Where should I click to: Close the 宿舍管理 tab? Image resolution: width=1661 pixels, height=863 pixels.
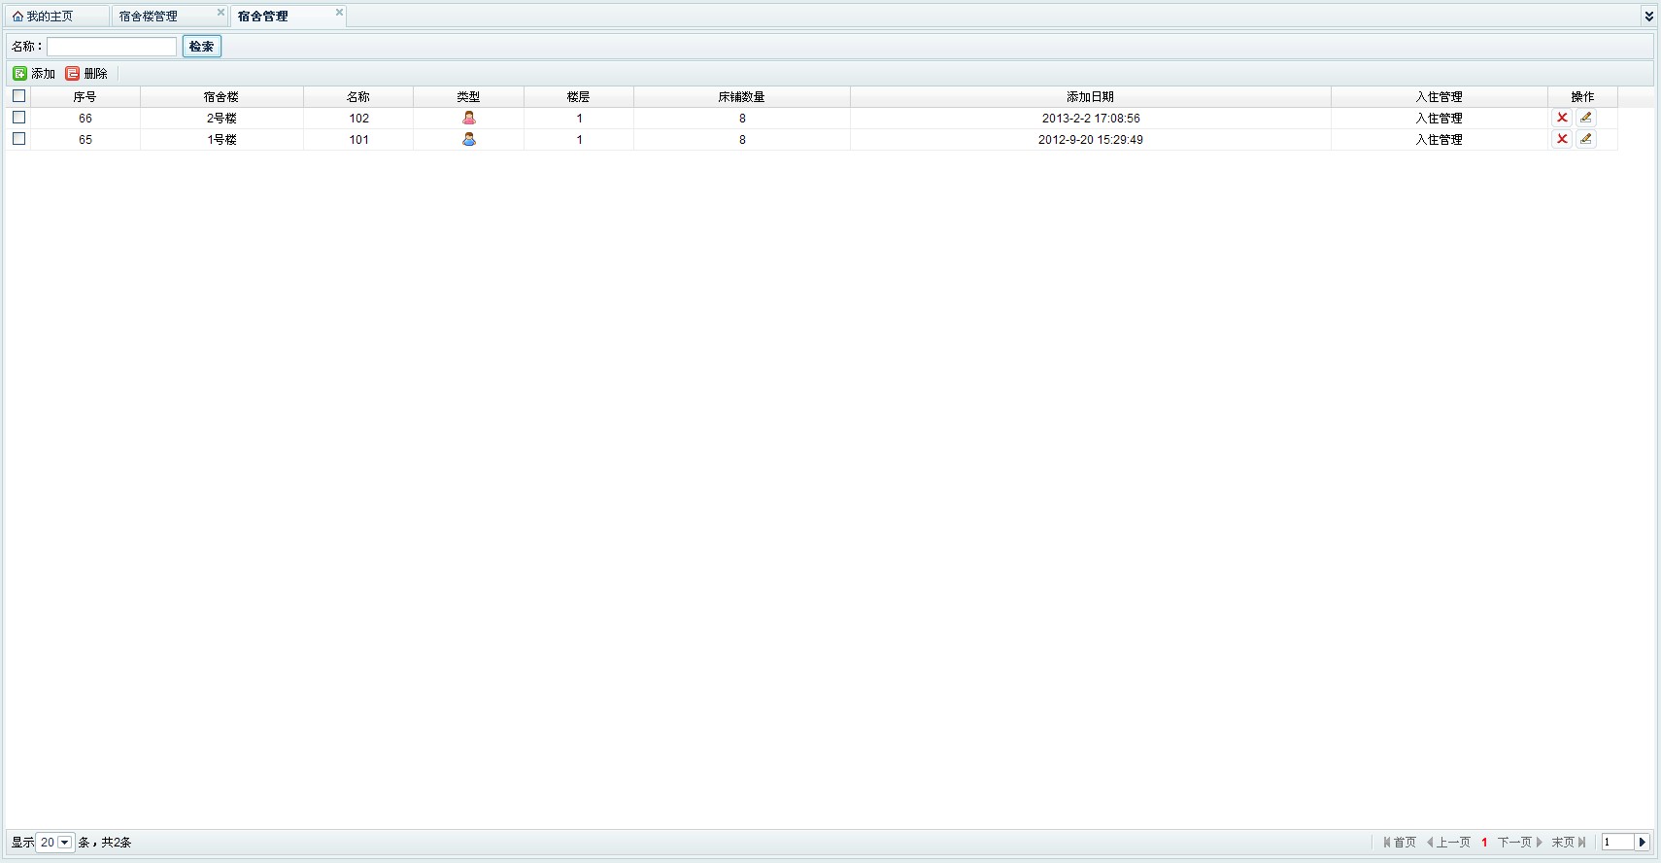point(339,13)
